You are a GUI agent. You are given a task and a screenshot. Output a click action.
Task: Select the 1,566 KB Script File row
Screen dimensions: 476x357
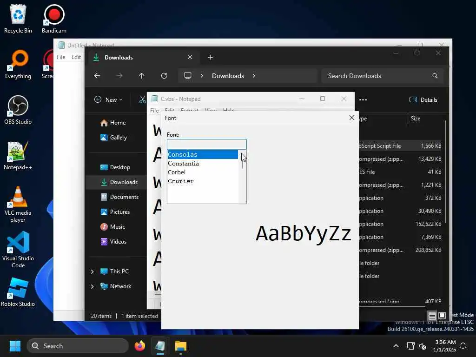(401, 146)
